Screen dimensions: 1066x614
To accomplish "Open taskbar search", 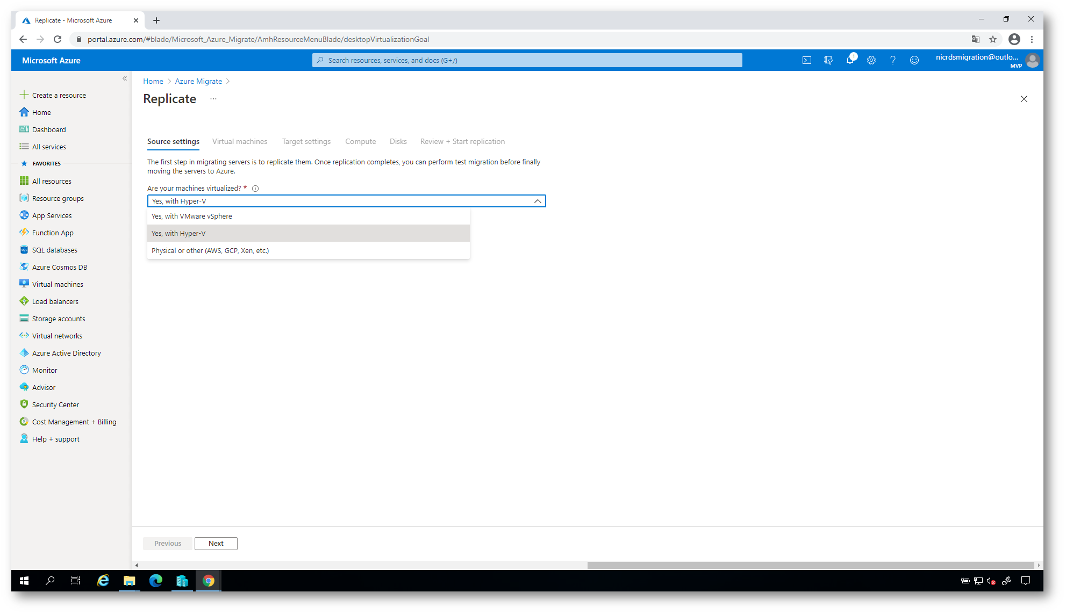I will [50, 581].
